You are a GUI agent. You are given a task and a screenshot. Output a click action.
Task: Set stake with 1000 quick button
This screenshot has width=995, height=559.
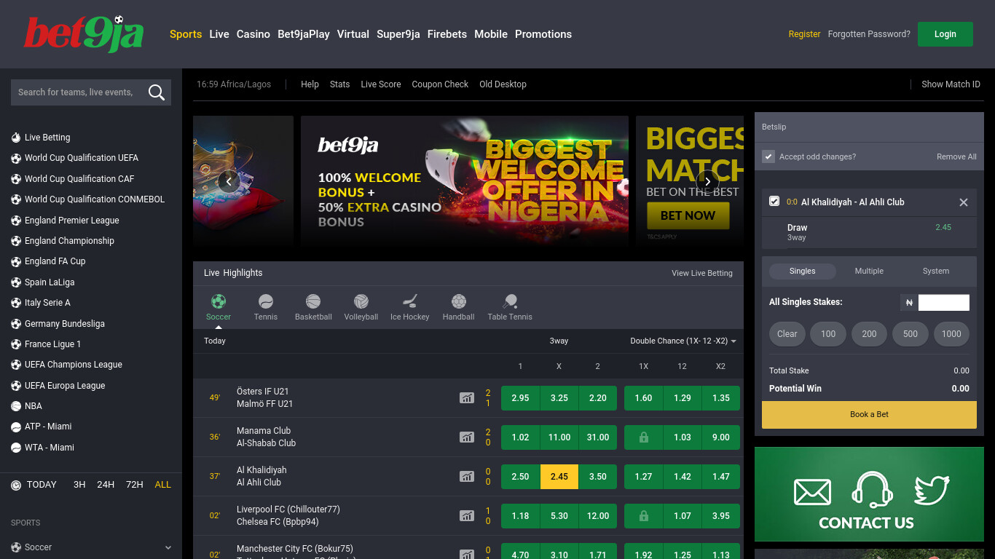pyautogui.click(x=951, y=334)
